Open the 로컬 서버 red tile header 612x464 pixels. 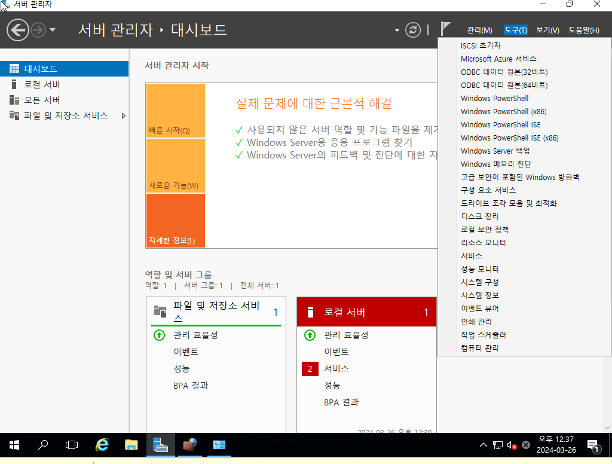click(x=366, y=312)
